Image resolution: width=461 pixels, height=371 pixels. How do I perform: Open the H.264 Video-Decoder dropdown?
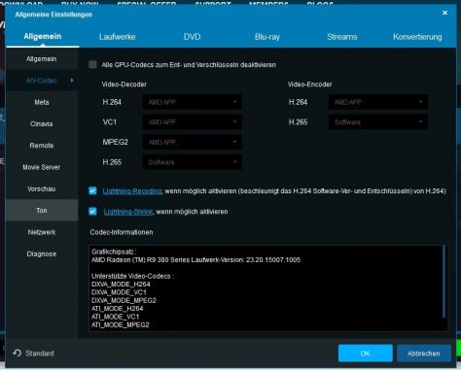[x=192, y=102]
